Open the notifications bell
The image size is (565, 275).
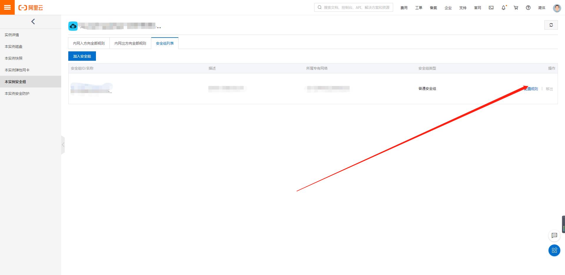point(503,8)
